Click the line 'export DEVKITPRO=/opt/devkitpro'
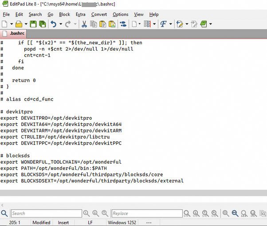This screenshot has width=267, height=226. coord(46,118)
